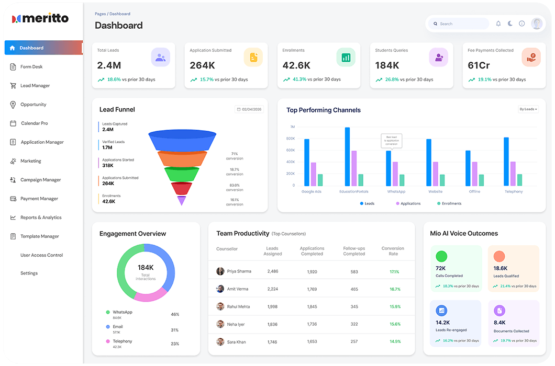
Task: Click Priya Sharma's 17.1% conversion rate
Action: coord(394,271)
